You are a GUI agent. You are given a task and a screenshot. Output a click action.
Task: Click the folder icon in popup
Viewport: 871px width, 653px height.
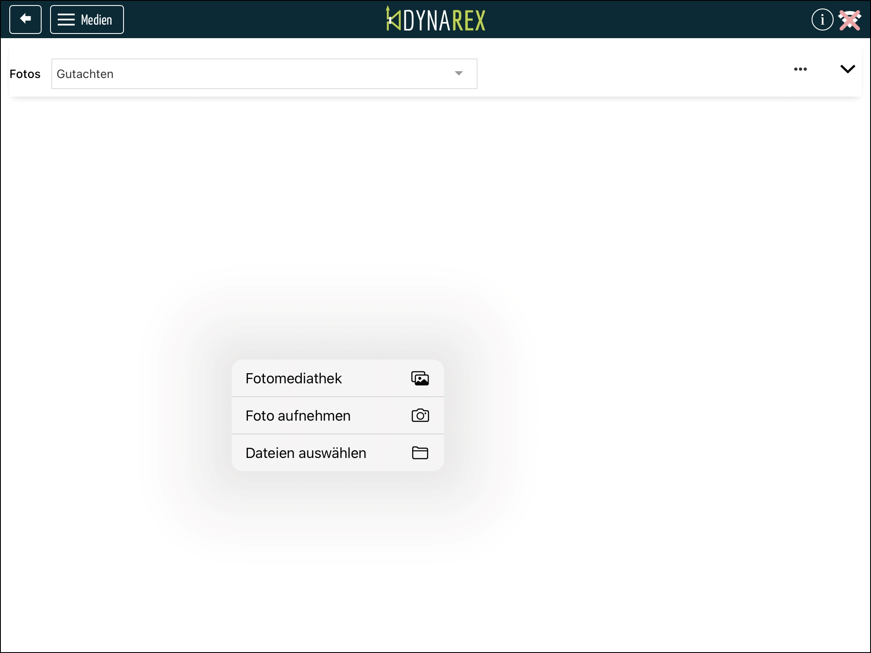[420, 453]
